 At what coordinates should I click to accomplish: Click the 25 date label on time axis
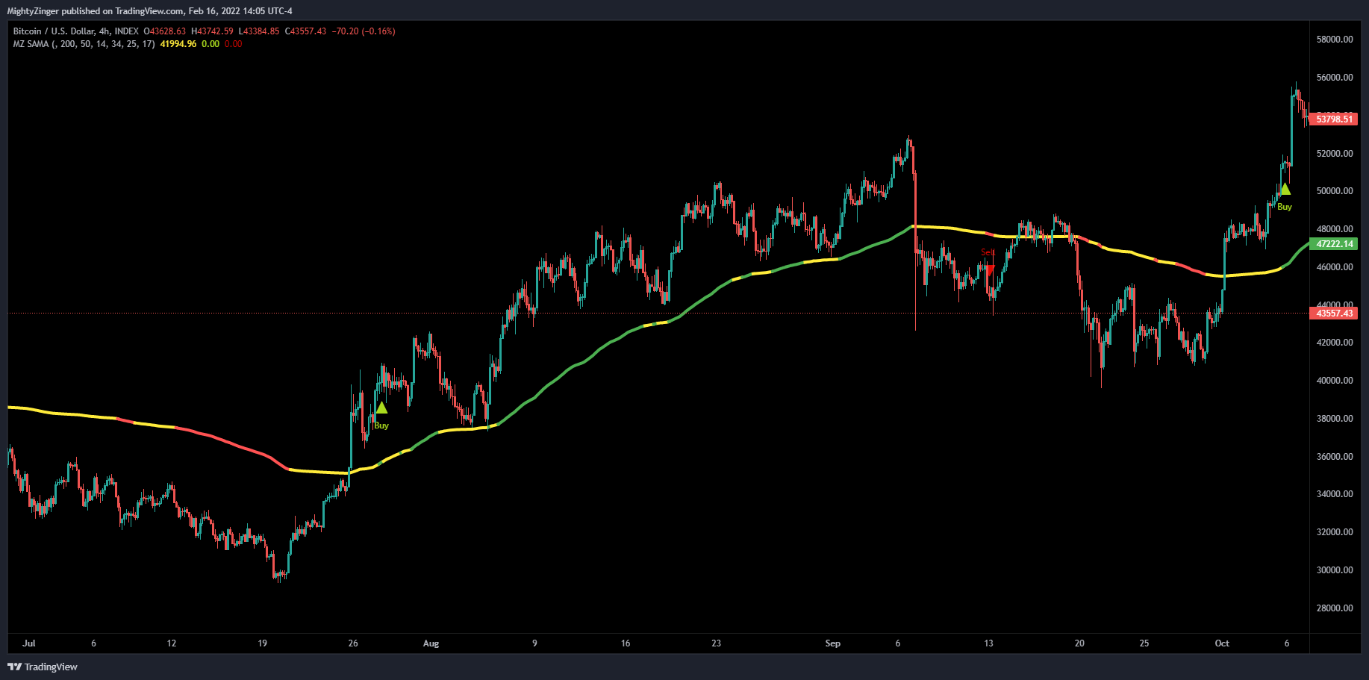1144,643
